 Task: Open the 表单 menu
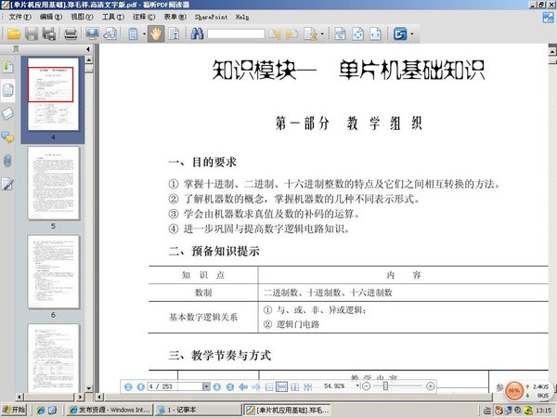point(175,17)
